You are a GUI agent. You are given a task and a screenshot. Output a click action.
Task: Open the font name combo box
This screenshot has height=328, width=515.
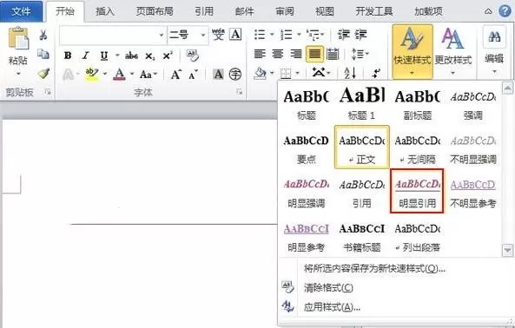coord(112,35)
